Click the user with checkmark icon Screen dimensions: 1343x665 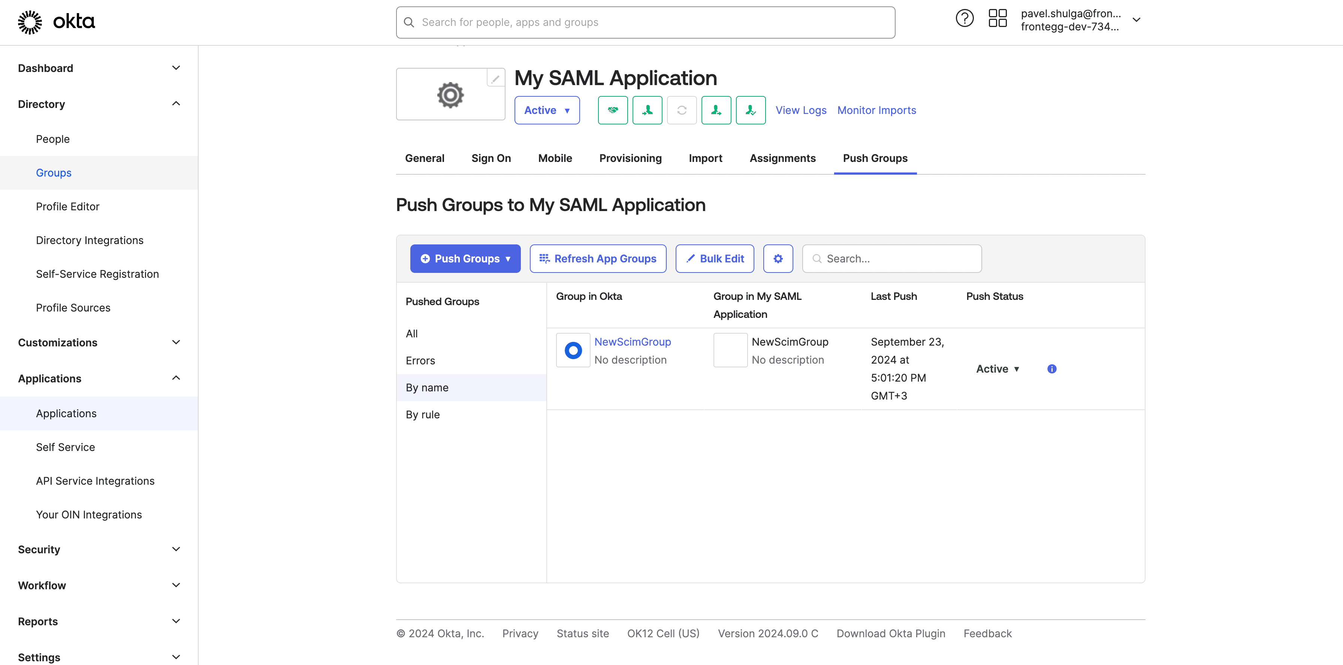pos(750,110)
